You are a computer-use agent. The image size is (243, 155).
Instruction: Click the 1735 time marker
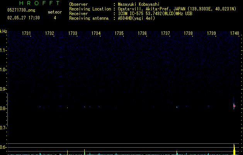[x=119, y=33]
